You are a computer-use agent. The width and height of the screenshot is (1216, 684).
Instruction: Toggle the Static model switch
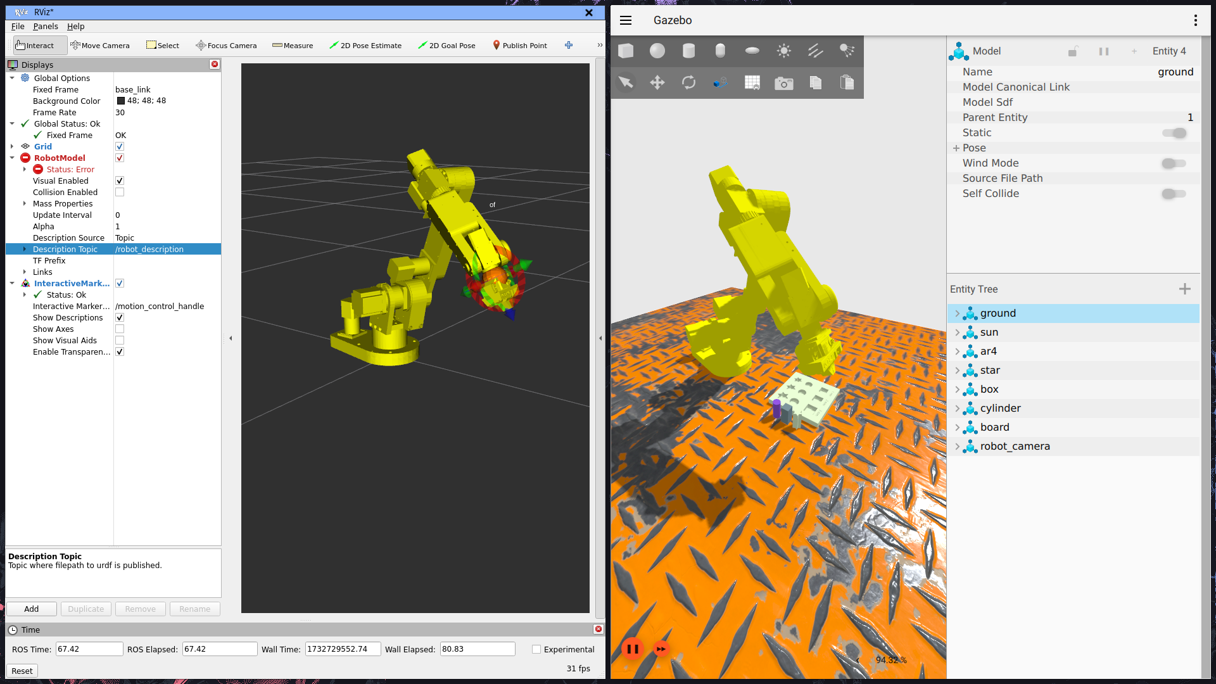click(x=1174, y=133)
